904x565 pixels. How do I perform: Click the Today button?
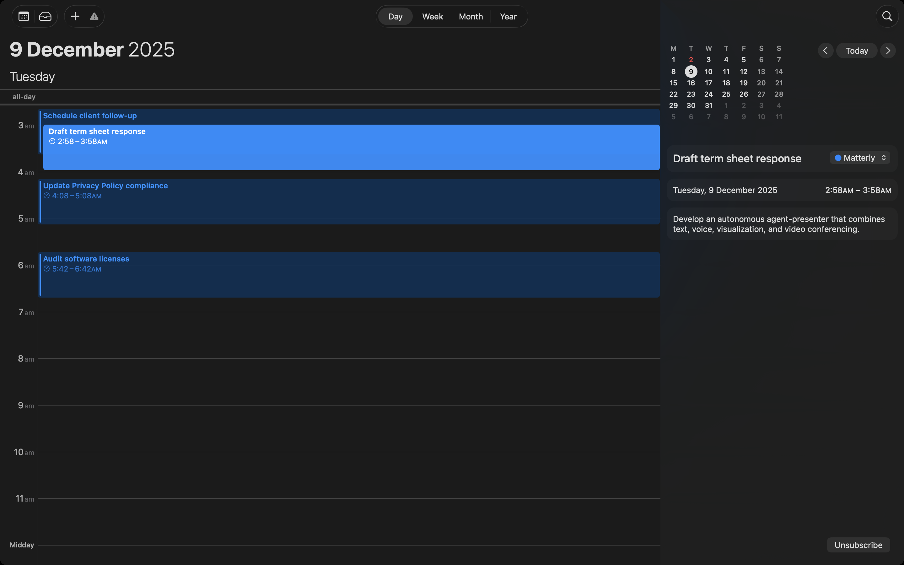(856, 51)
